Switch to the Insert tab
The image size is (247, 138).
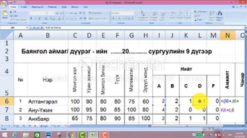(24, 7)
